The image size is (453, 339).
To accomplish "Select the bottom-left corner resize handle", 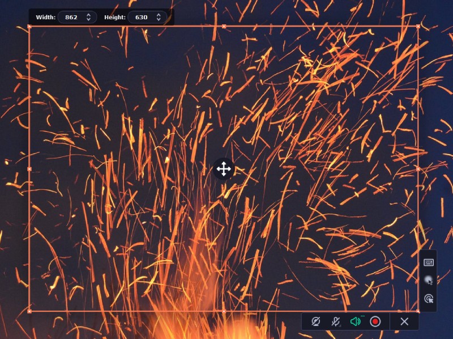I will click(29, 312).
